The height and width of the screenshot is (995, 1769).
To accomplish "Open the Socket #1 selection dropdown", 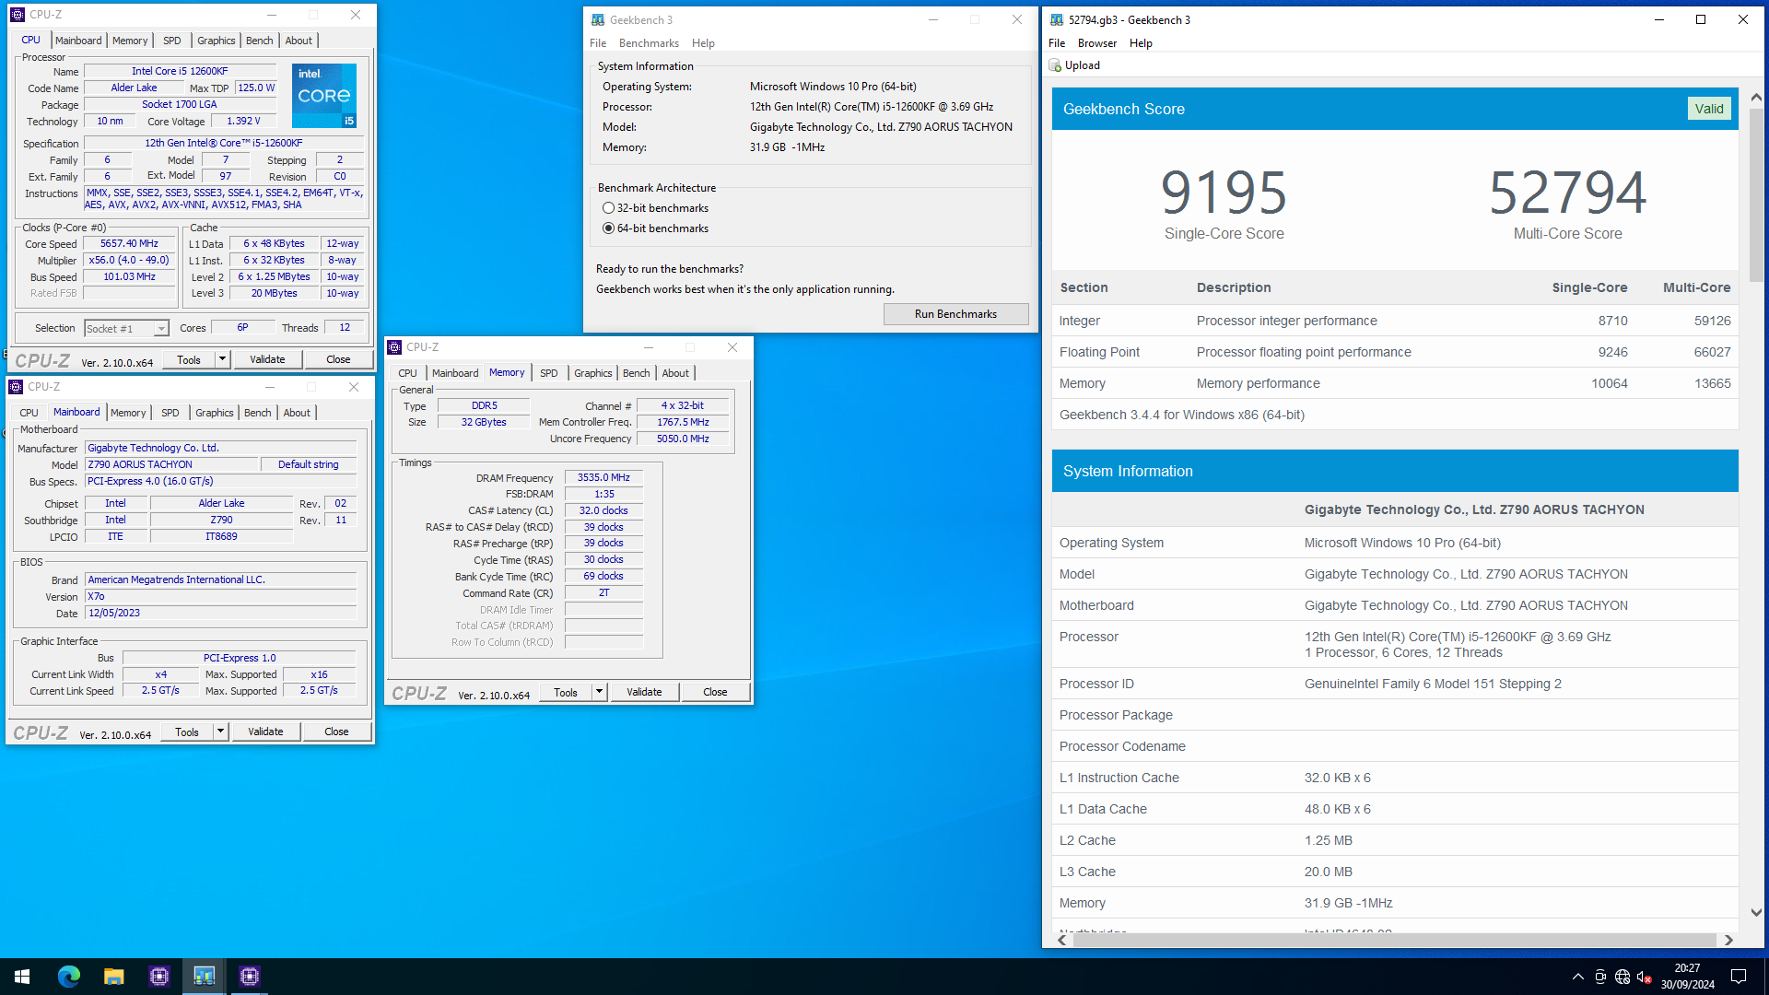I will (x=161, y=329).
